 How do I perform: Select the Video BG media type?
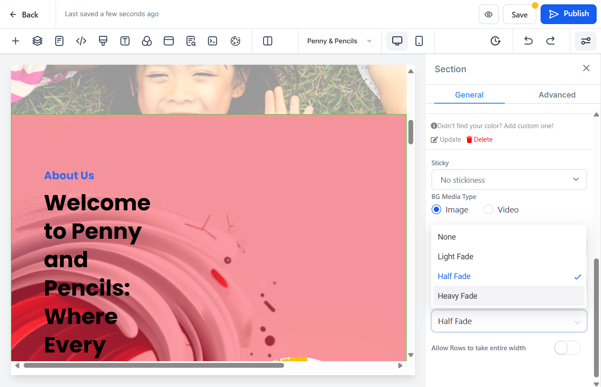489,209
